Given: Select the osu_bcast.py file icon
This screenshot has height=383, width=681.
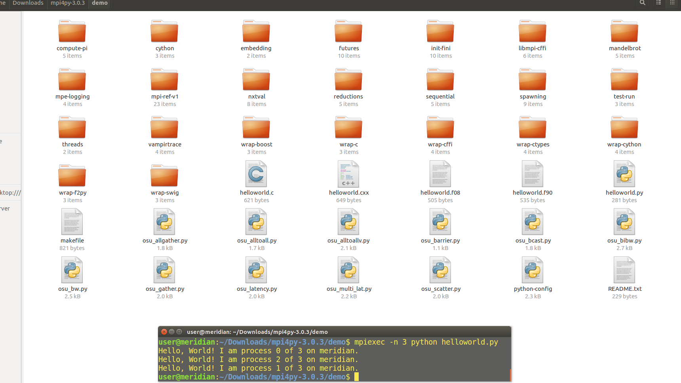Looking at the screenshot, I should tap(533, 222).
